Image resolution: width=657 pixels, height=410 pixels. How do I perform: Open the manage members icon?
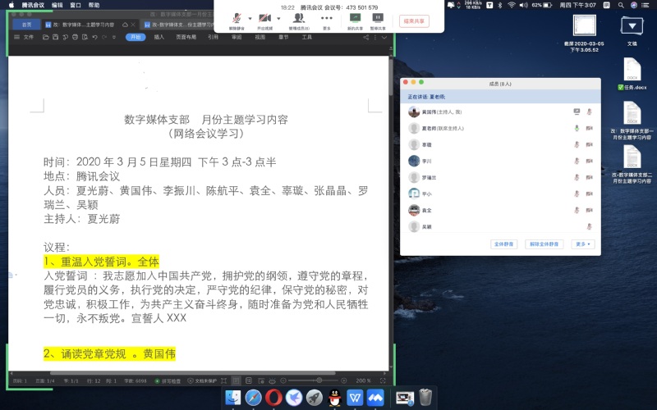point(299,19)
